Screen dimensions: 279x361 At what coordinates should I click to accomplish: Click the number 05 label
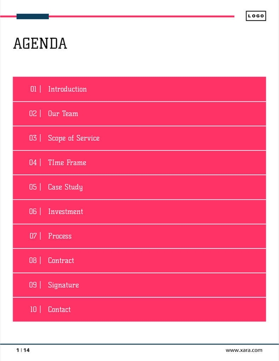[33, 187]
